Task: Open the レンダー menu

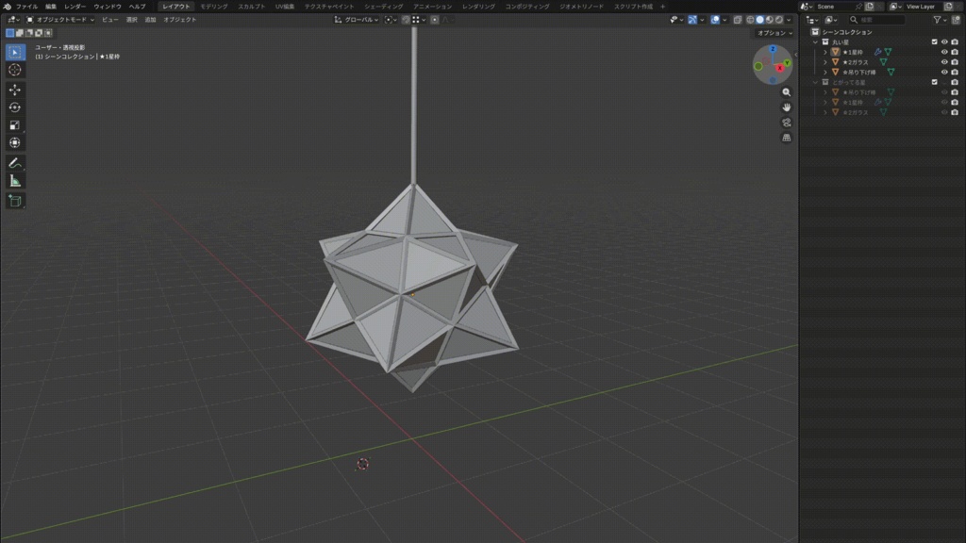Action: point(75,7)
